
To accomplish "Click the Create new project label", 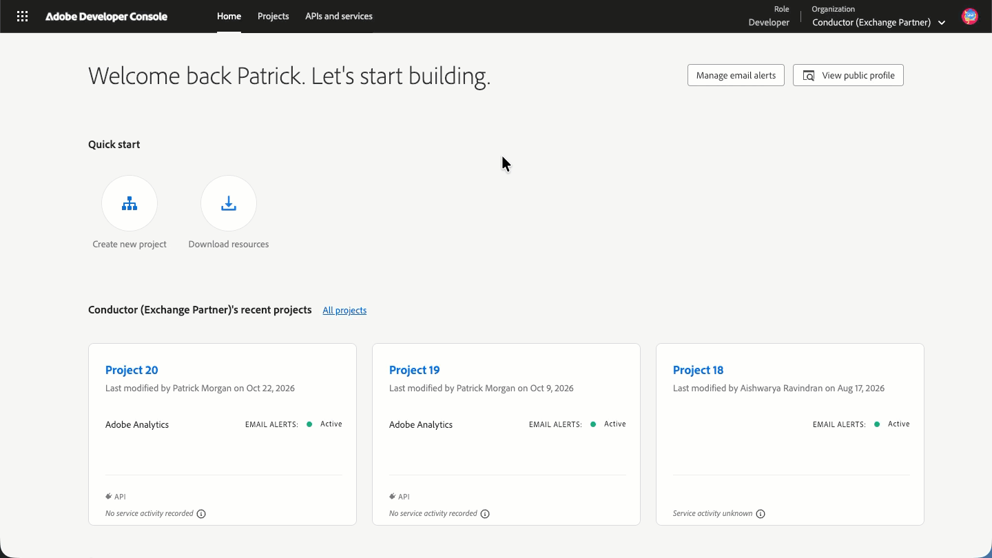I will [x=130, y=245].
